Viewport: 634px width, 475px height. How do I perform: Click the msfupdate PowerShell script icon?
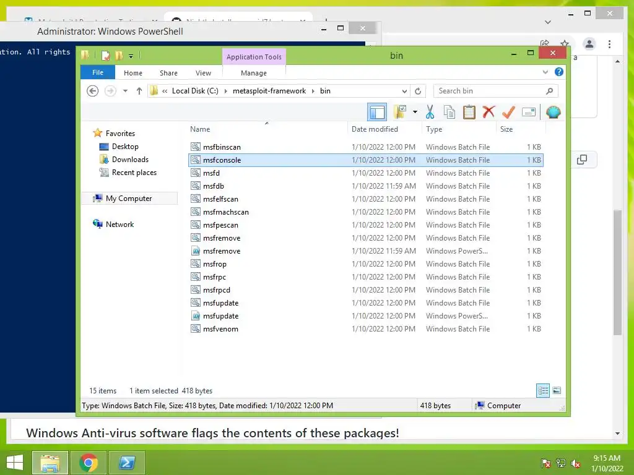pos(196,315)
